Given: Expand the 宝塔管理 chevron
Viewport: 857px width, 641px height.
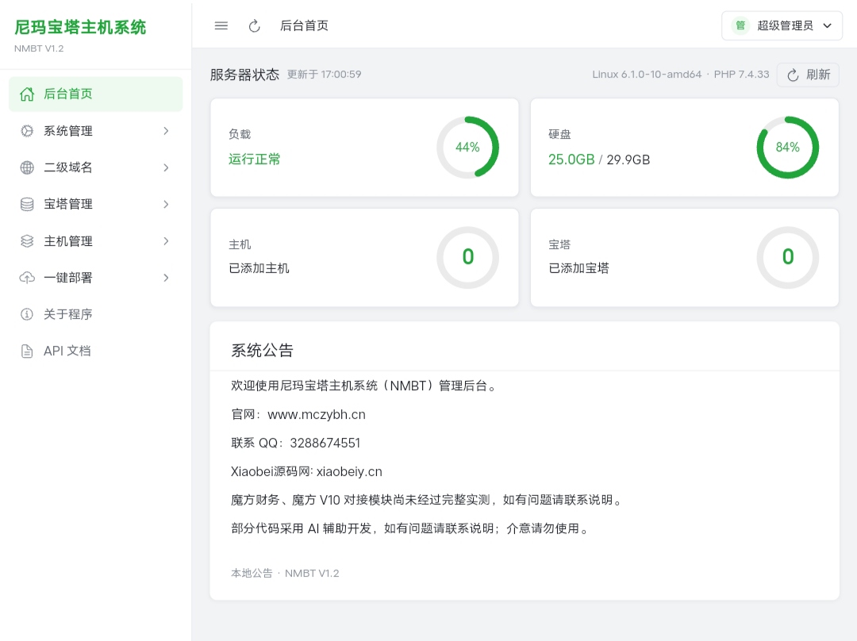Looking at the screenshot, I should pyautogui.click(x=166, y=205).
